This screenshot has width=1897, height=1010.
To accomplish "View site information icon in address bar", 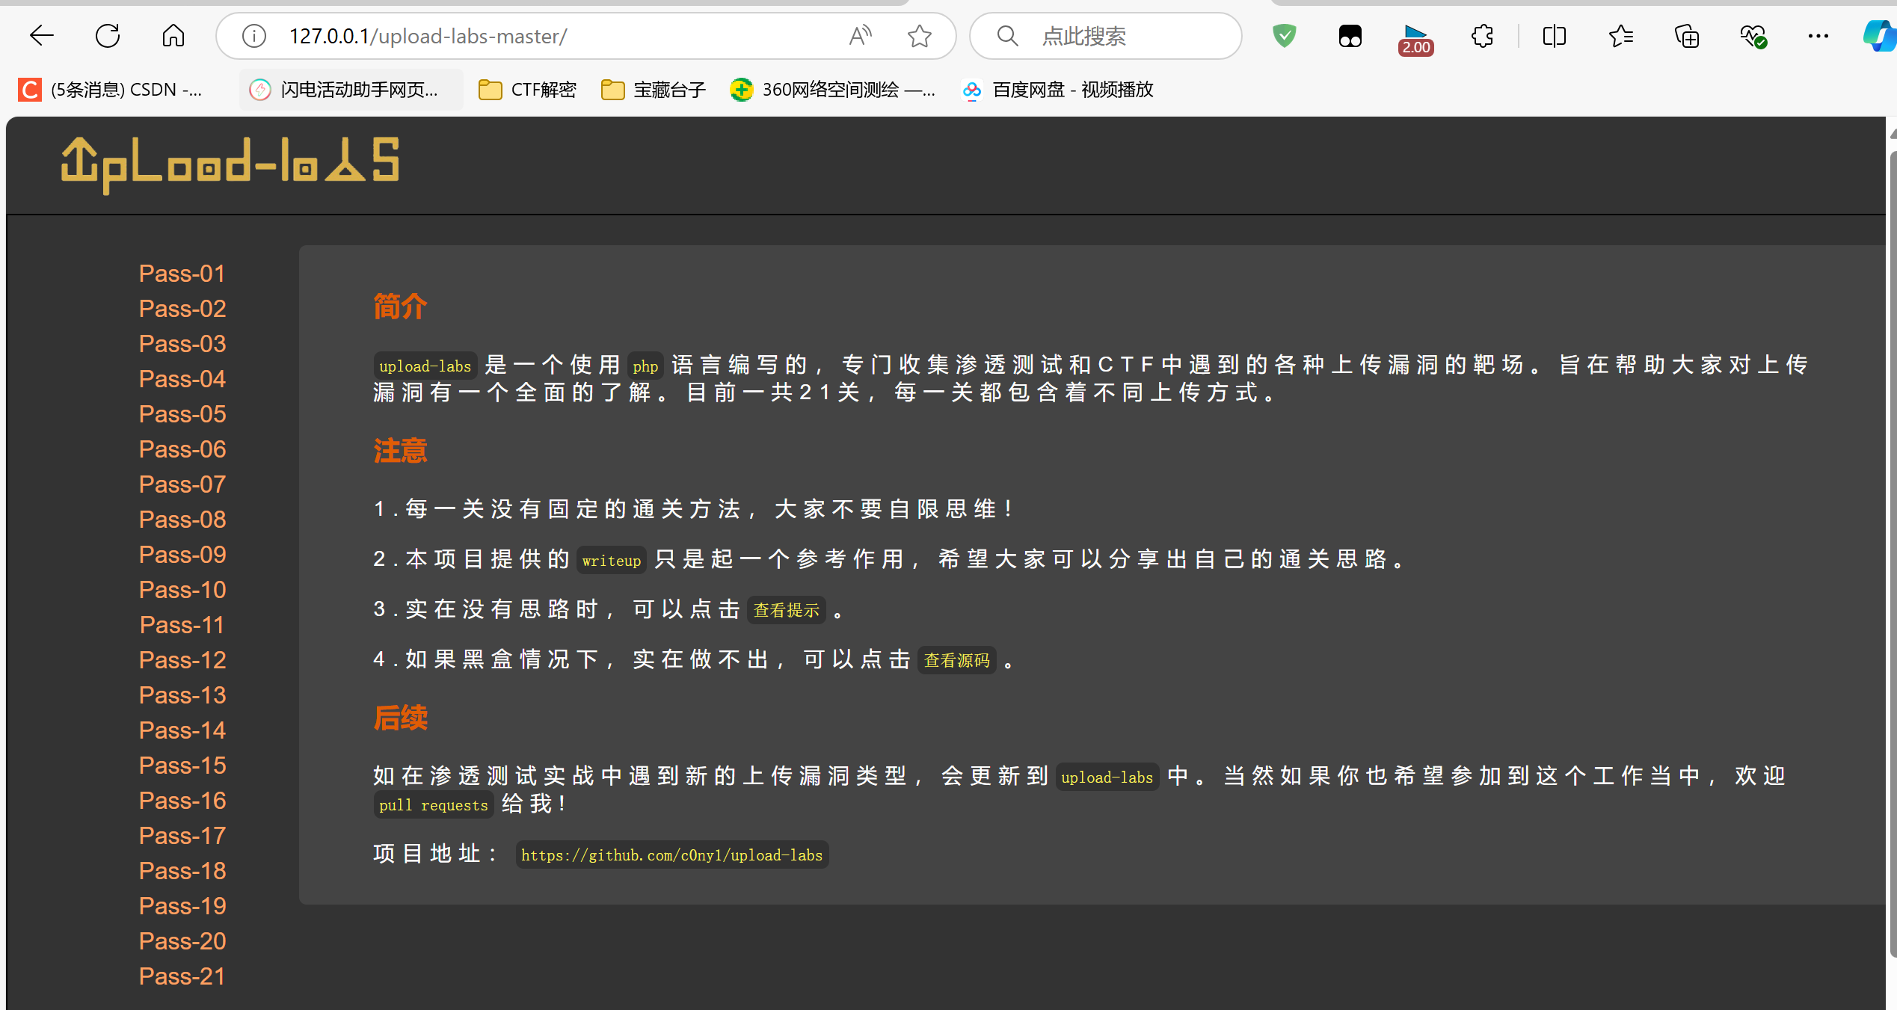I will point(254,36).
